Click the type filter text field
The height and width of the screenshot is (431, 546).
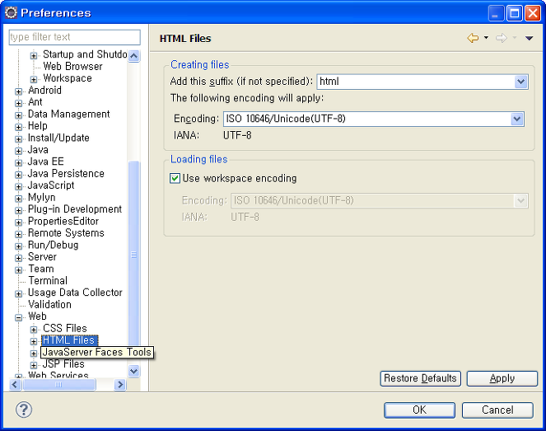tap(74, 37)
